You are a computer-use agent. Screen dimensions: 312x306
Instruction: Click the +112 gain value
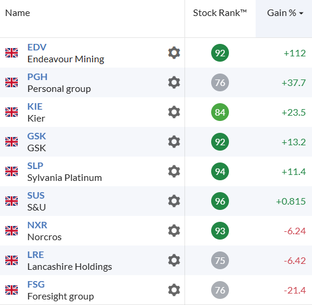(x=295, y=53)
